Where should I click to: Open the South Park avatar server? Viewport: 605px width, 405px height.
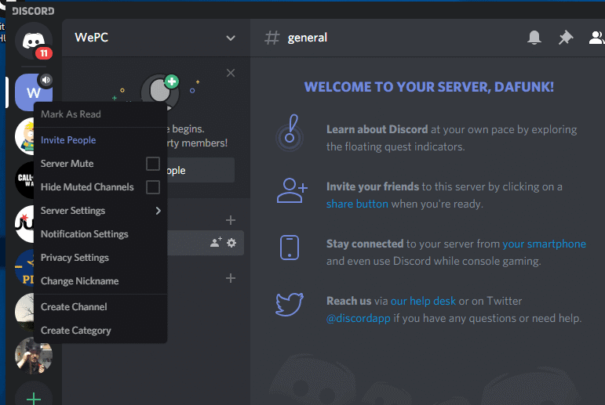click(24, 136)
